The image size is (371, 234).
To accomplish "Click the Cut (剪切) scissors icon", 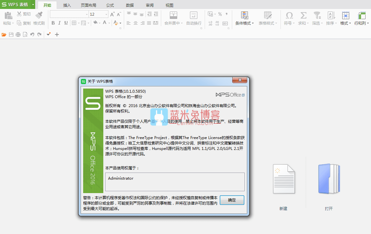I will [19, 14].
